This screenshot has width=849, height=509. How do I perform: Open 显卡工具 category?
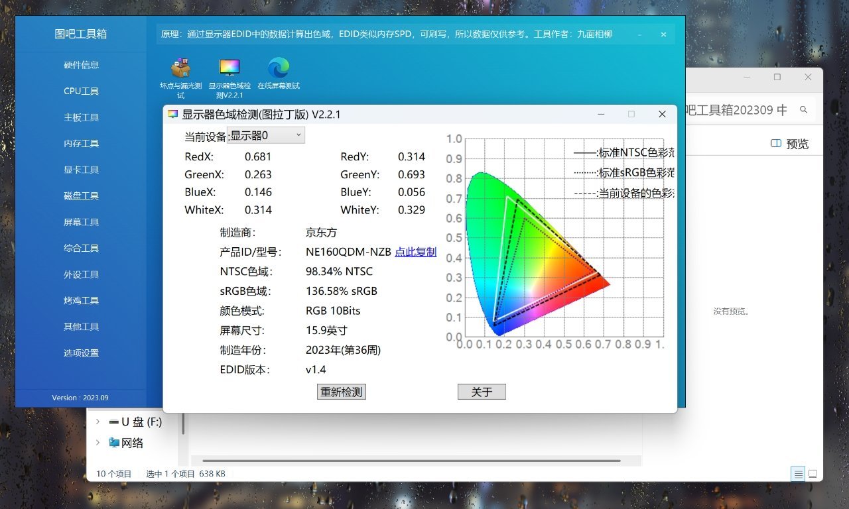point(81,170)
